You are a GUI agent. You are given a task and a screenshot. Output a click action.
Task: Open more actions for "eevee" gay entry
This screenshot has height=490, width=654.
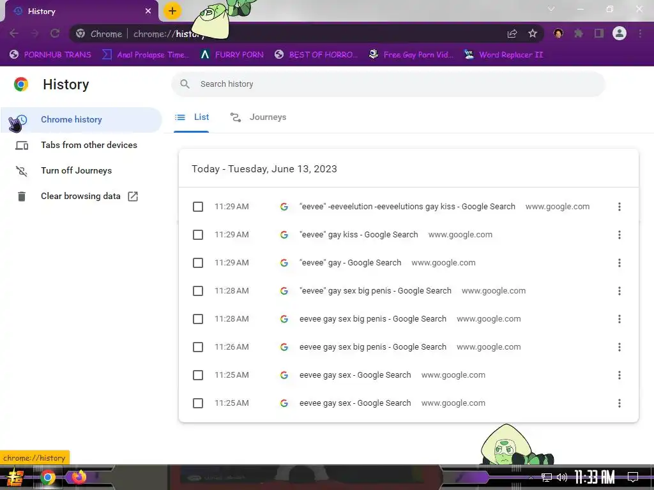pyautogui.click(x=620, y=263)
